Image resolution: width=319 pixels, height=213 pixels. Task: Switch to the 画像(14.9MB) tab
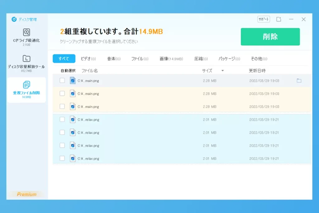pyautogui.click(x=171, y=59)
